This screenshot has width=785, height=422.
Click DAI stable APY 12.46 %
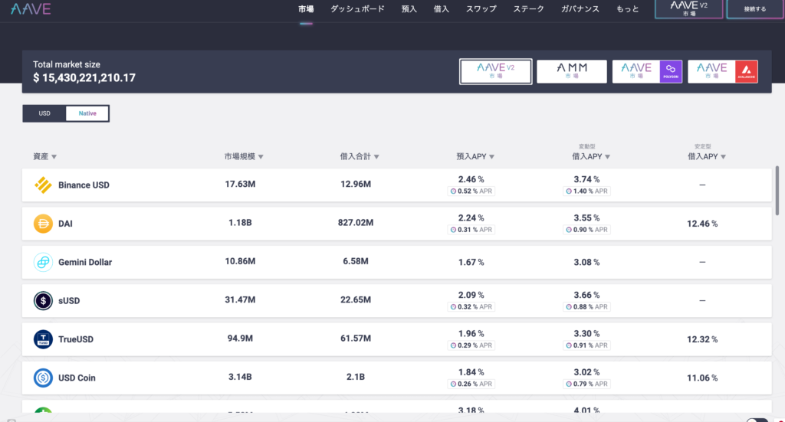702,224
